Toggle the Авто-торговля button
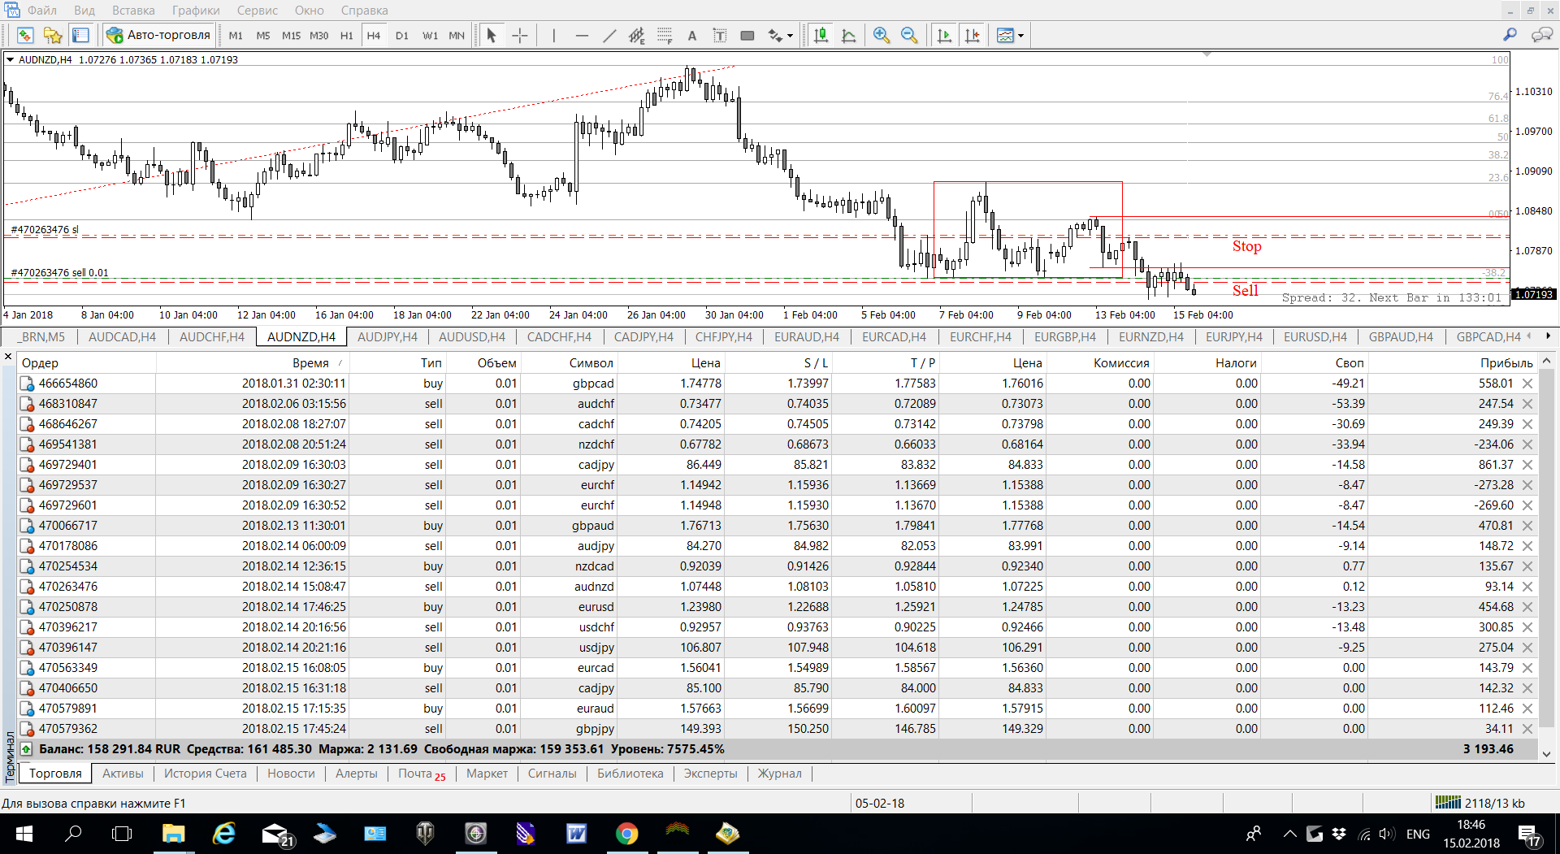This screenshot has width=1560, height=854. 159,35
